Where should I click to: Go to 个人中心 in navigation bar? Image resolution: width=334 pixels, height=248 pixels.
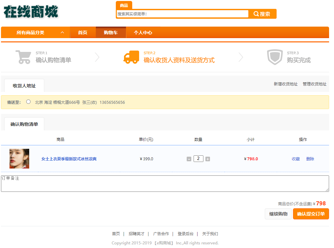pos(143,33)
